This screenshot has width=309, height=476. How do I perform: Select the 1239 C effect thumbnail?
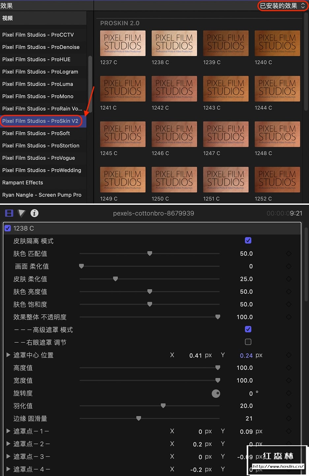click(226, 43)
